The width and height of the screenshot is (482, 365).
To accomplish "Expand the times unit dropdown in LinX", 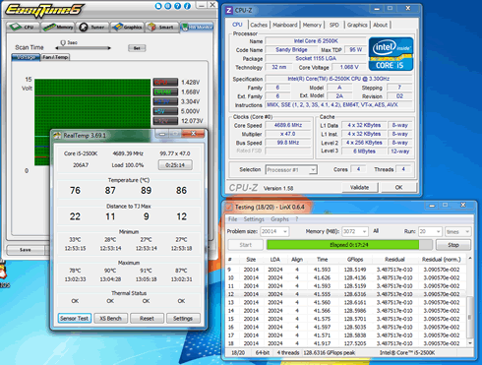I will click(467, 231).
